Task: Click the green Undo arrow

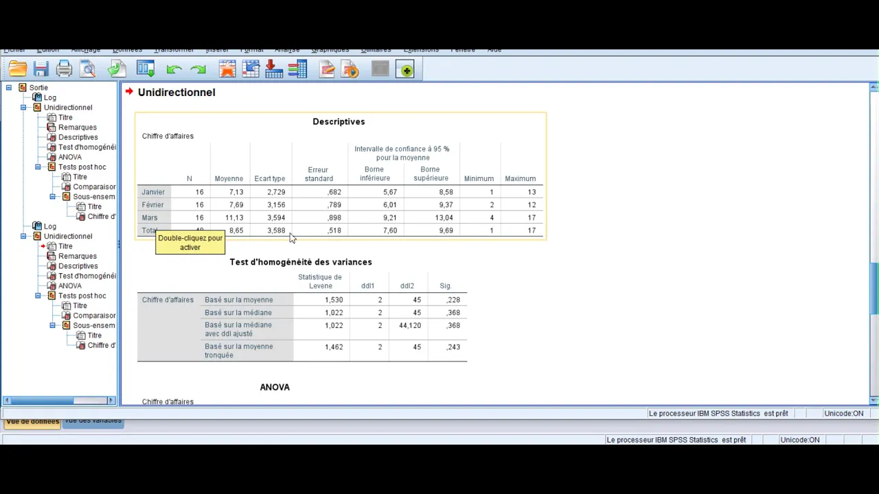Action: pyautogui.click(x=174, y=69)
